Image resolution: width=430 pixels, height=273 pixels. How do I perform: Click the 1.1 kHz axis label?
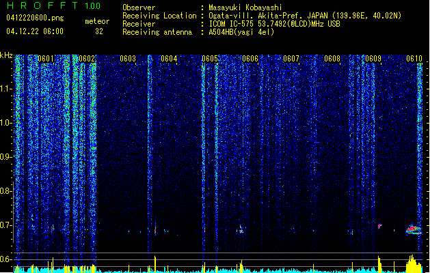pyautogui.click(x=5, y=89)
